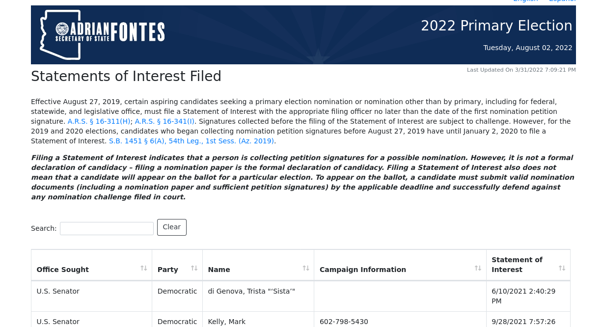Sort by Campaign Information arrows icon

coord(478,268)
